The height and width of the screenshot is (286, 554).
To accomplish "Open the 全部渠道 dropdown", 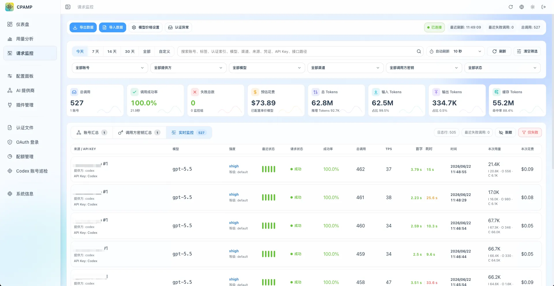I will click(x=345, y=68).
